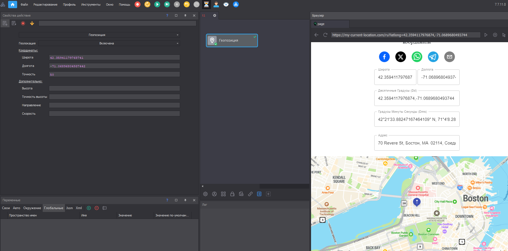The height and width of the screenshot is (251, 508).
Task: Switch to Xml variables tab
Action: click(x=79, y=208)
